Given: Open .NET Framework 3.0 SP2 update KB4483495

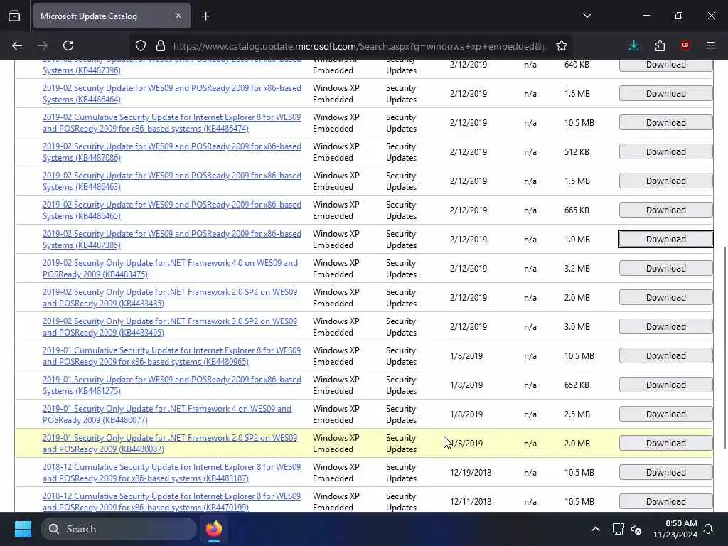Looking at the screenshot, I should coord(170,327).
